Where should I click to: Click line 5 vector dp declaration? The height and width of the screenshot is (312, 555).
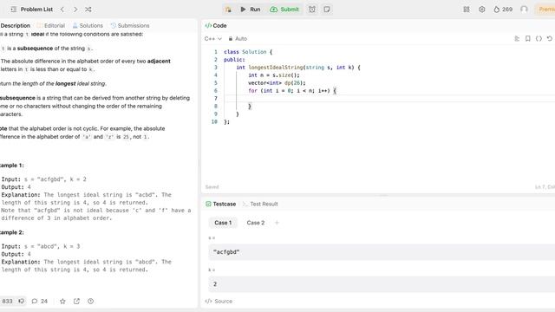277,83
